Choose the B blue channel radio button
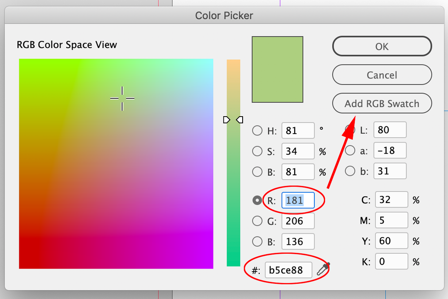 pyautogui.click(x=257, y=242)
